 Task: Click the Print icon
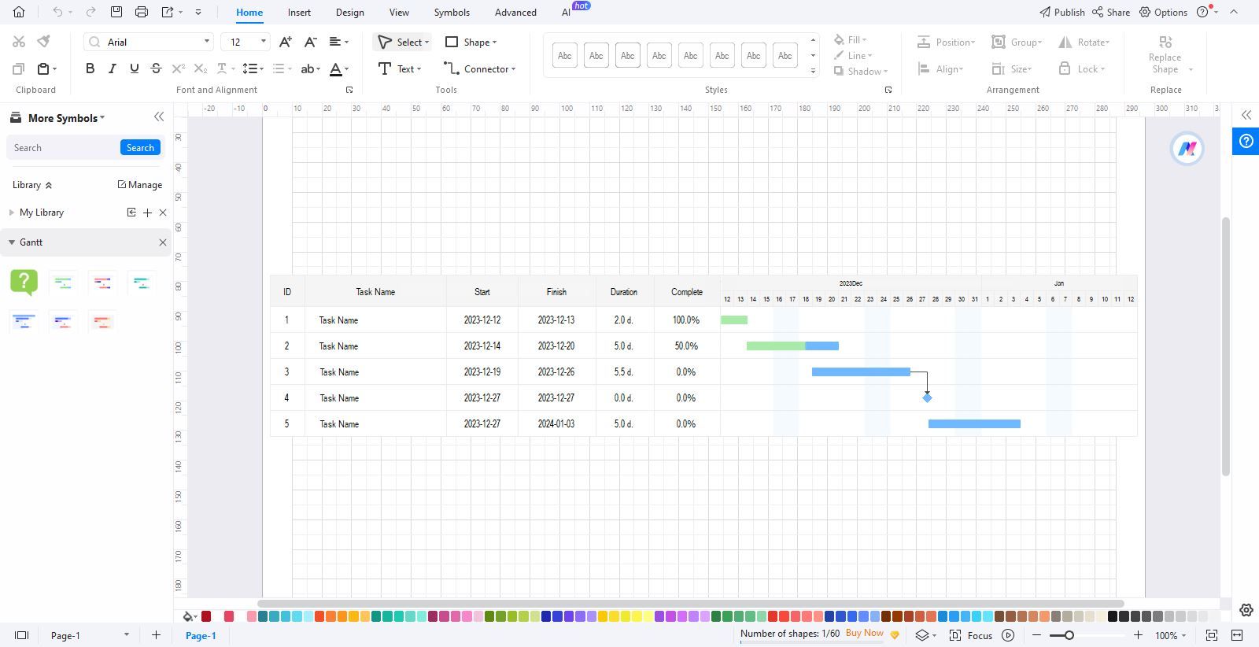(142, 12)
